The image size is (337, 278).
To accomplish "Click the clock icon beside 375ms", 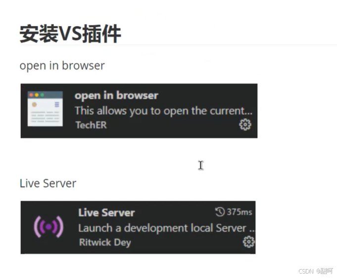I will click(220, 212).
